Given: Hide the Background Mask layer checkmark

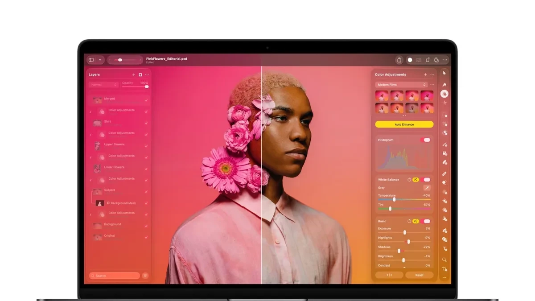Looking at the screenshot, I should 146,203.
